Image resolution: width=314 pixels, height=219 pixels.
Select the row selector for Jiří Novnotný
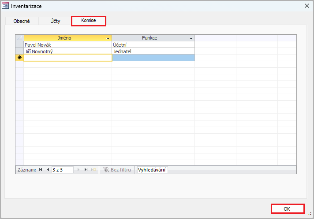point(19,51)
